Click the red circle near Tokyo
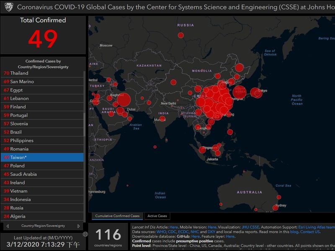 pos(256,93)
